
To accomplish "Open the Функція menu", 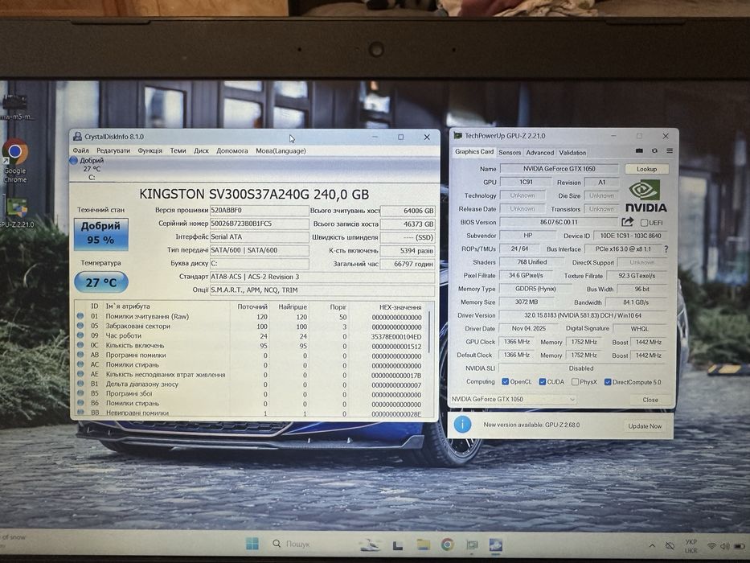I will (x=150, y=151).
